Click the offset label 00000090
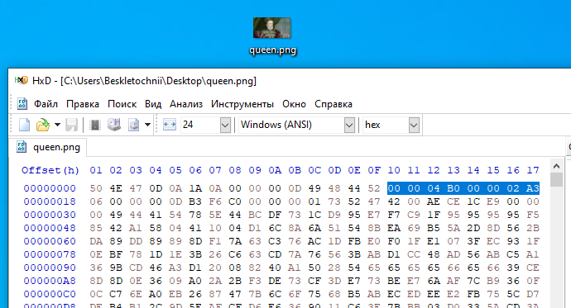The height and width of the screenshot is (308, 571). pos(50,268)
